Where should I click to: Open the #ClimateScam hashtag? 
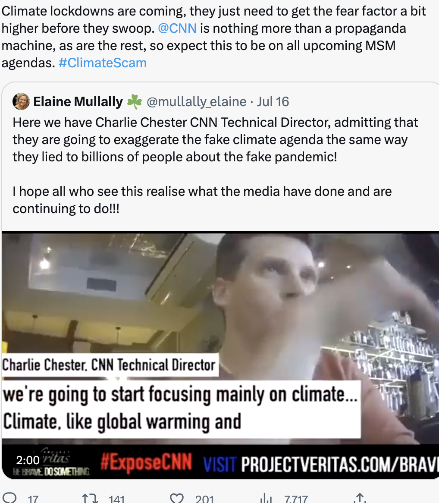[103, 63]
